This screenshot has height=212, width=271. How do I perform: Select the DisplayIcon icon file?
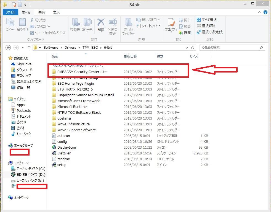64,147
